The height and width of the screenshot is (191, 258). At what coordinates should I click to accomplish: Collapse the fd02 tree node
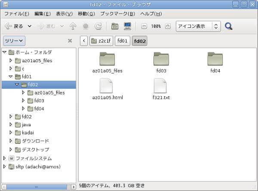[x=17, y=85]
